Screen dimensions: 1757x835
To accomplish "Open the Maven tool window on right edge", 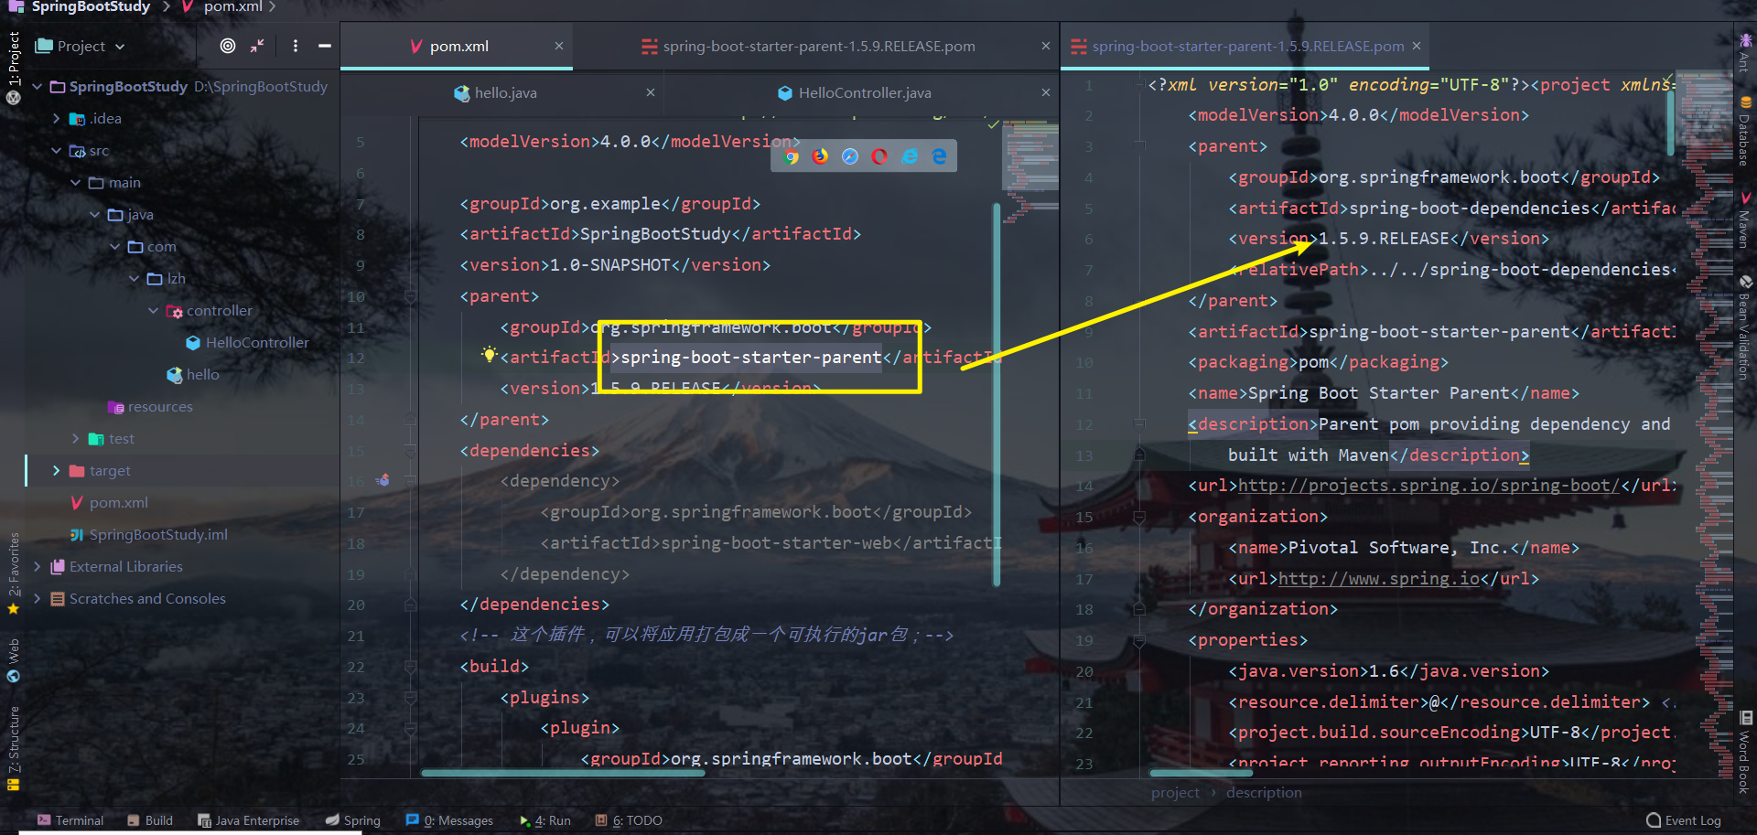I will pos(1745,220).
